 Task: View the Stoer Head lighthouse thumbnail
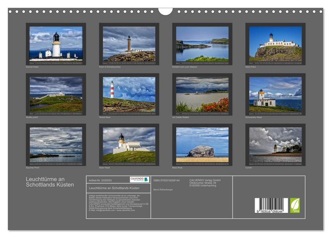pos(129,145)
